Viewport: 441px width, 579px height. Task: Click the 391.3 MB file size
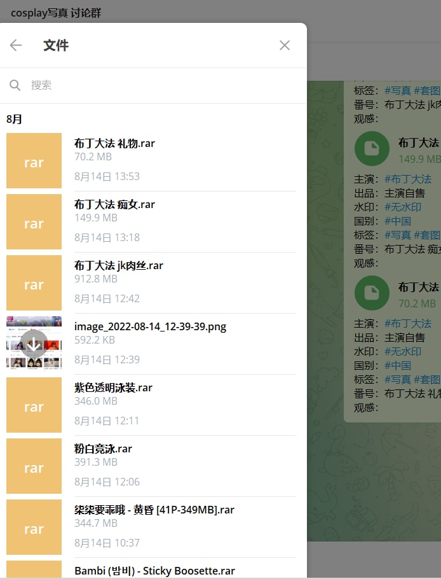96,462
